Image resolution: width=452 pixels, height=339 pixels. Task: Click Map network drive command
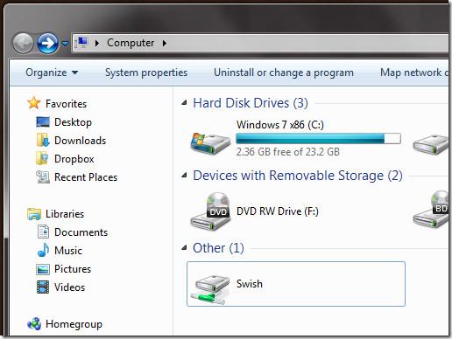coord(414,73)
